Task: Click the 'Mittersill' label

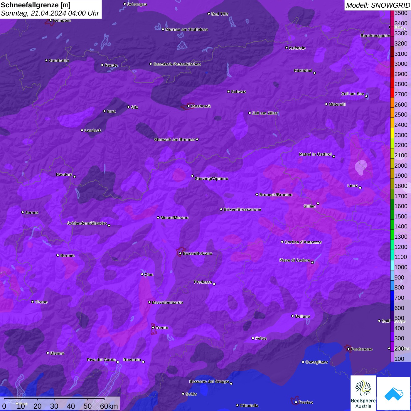Action: [337, 104]
